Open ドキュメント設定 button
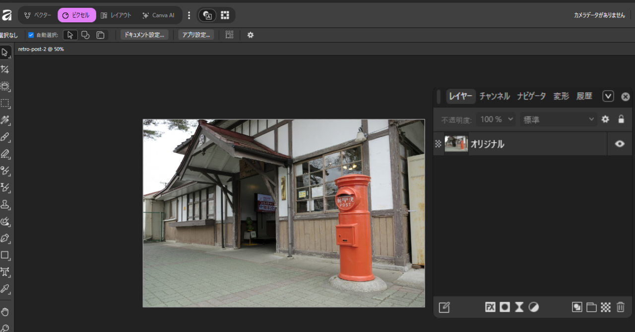The height and width of the screenshot is (332, 635). [x=144, y=35]
